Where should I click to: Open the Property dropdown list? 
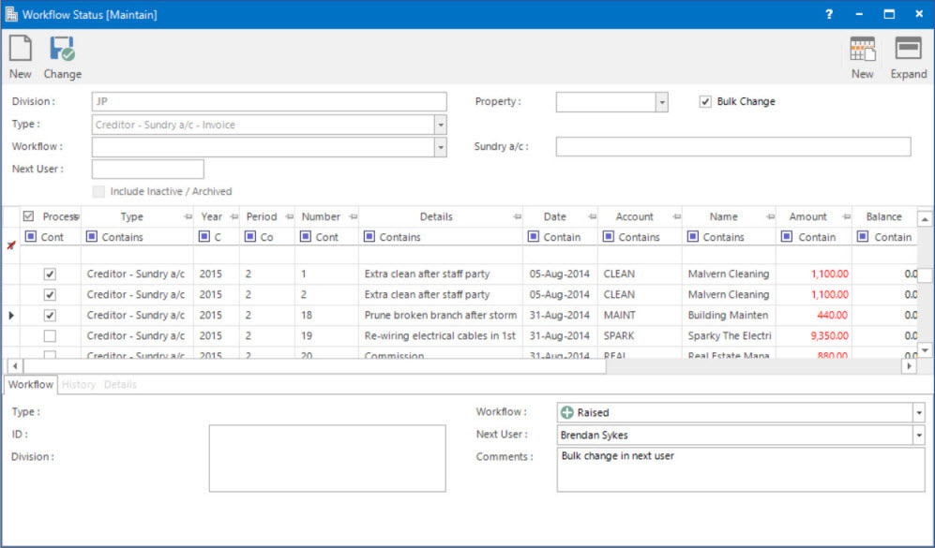[x=660, y=101]
